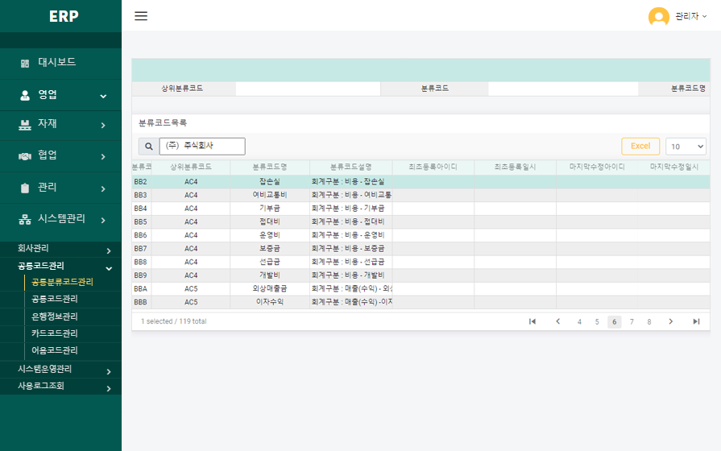The width and height of the screenshot is (721, 451).
Task: Open the 관리자 user dropdown
Action: [690, 16]
